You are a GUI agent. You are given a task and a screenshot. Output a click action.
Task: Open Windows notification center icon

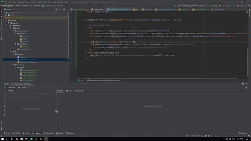tap(247, 139)
